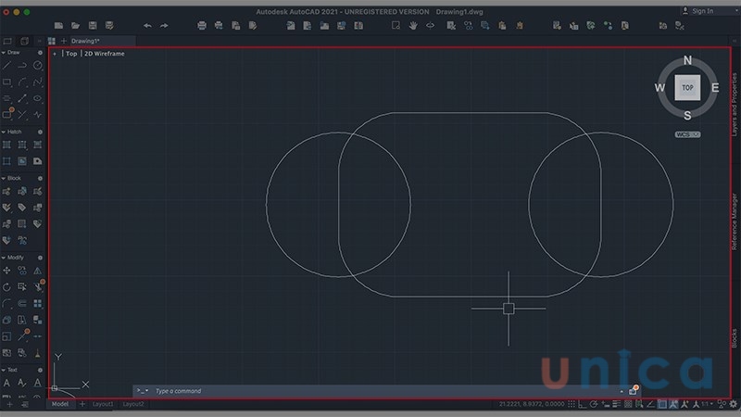This screenshot has height=417, width=741.
Task: Click the New drawing icon in toolbar
Action: pyautogui.click(x=58, y=26)
